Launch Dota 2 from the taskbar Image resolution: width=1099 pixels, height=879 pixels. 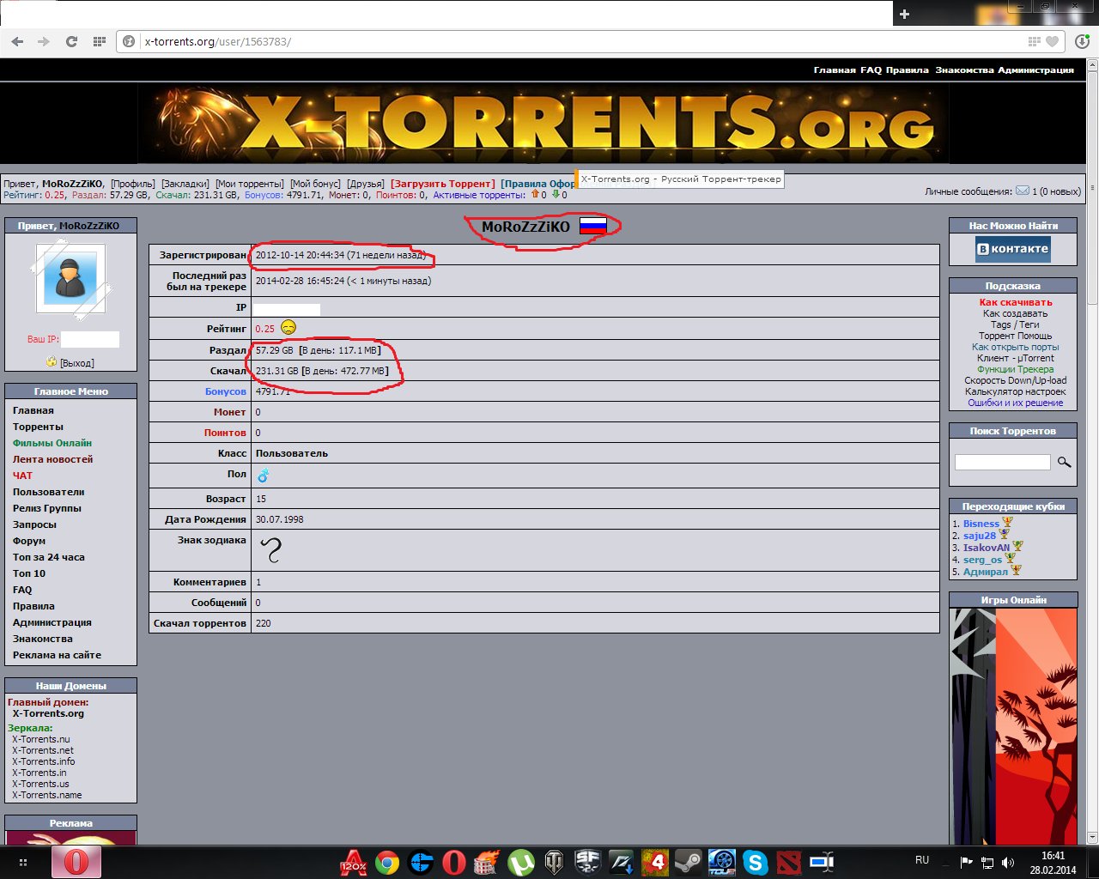788,862
